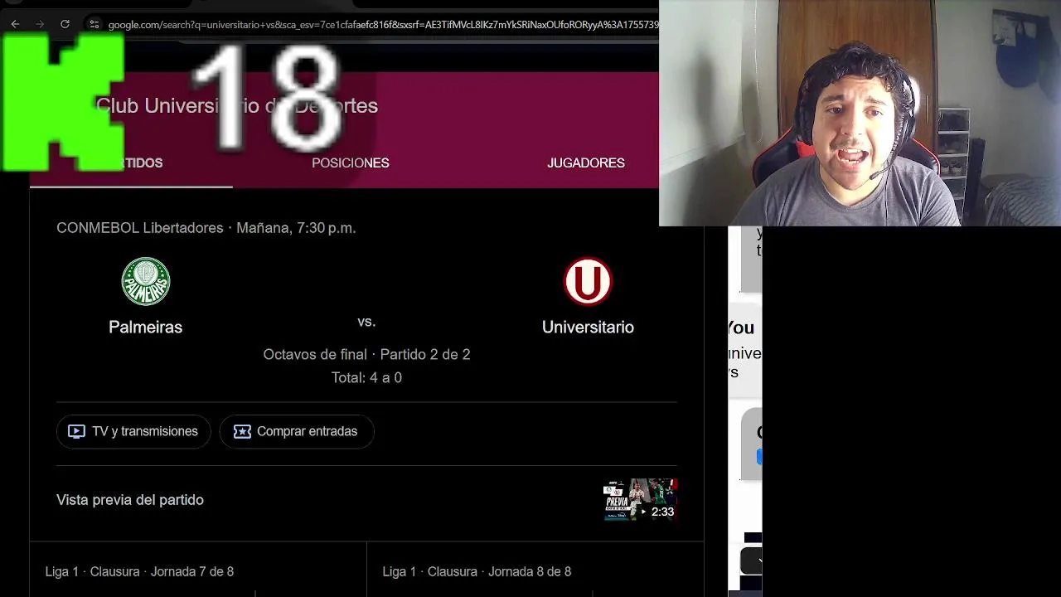Open the Universitario club crest
The height and width of the screenshot is (597, 1061).
tap(588, 282)
